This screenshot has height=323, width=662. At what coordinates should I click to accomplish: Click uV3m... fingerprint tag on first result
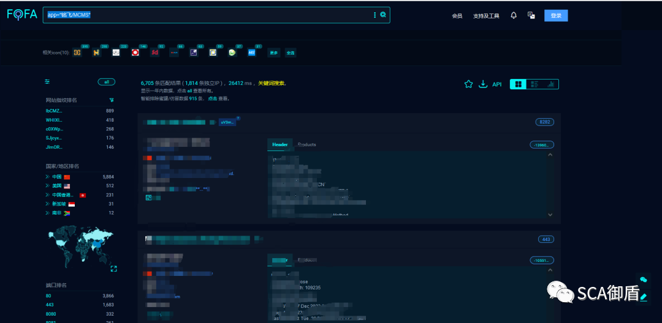pyautogui.click(x=227, y=122)
